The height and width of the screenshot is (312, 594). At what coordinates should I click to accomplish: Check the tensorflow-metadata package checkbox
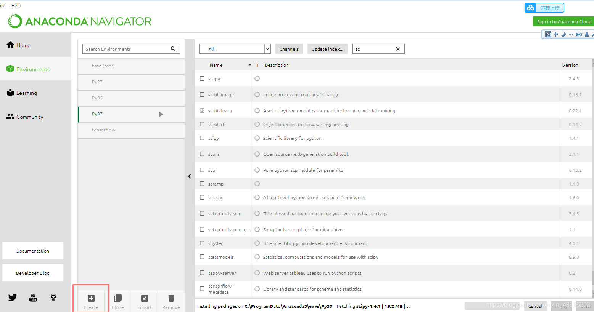pyautogui.click(x=202, y=289)
